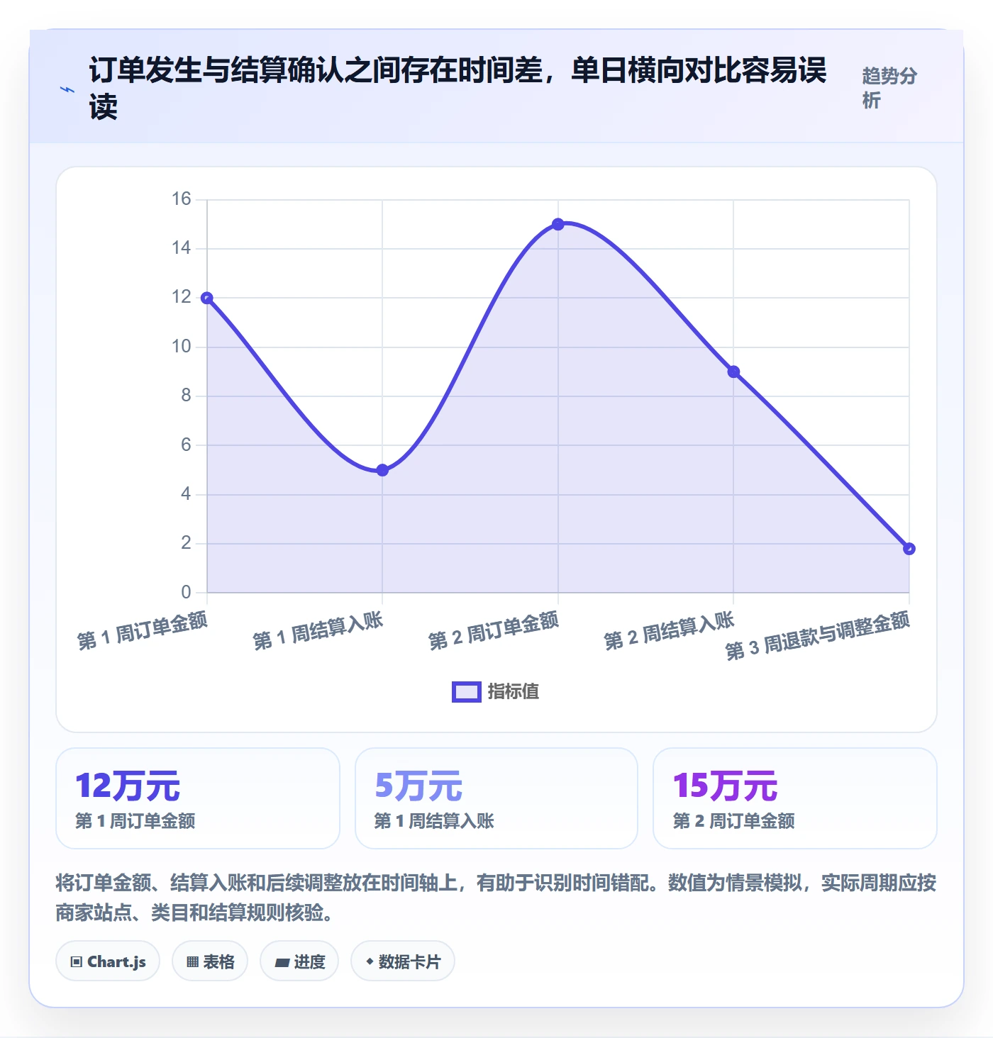993x1038 pixels.
Task: Click the description paragraph starting 将订单金额
Action: pyautogui.click(x=496, y=897)
